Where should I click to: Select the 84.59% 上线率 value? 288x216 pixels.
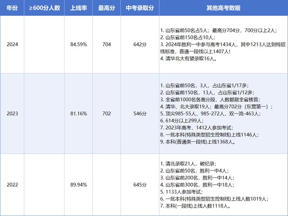pyautogui.click(x=78, y=44)
